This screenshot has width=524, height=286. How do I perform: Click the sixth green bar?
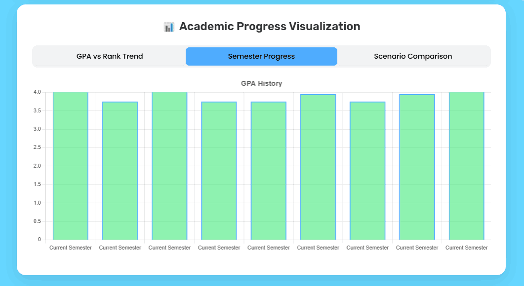(x=318, y=168)
